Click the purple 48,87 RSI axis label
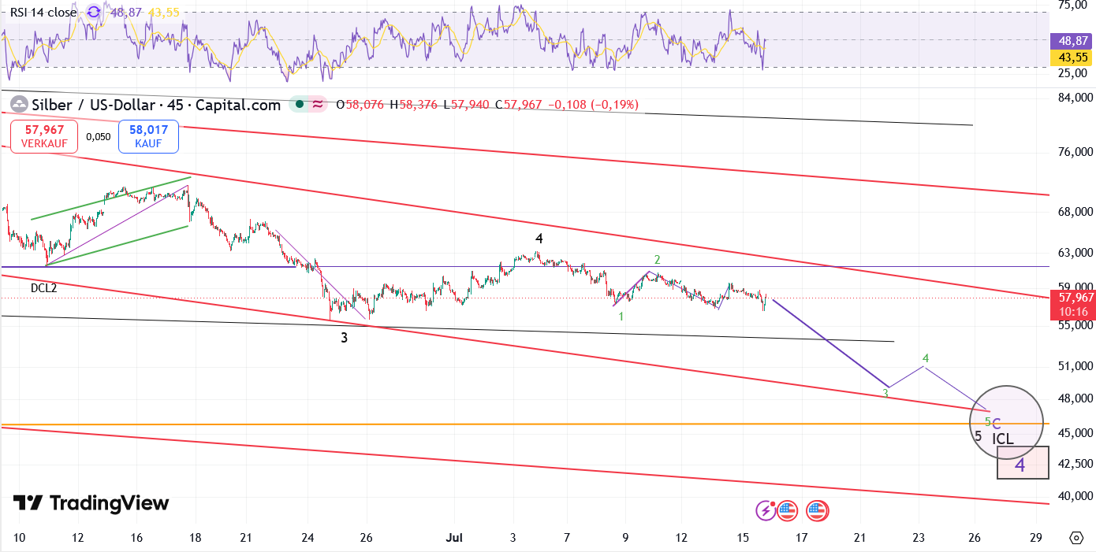This screenshot has height=552, width=1096. pos(1072,41)
